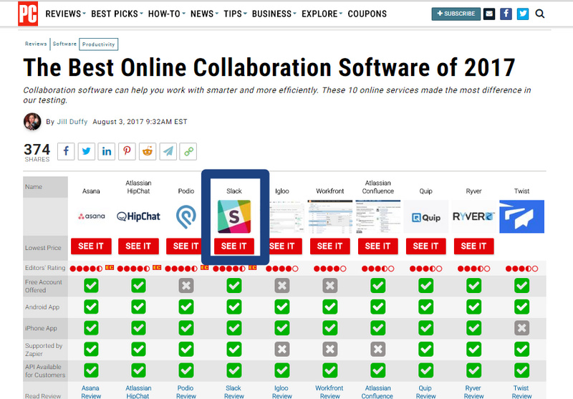This screenshot has width=573, height=399.
Task: Click Asana editors' rating dots
Action: [x=86, y=269]
